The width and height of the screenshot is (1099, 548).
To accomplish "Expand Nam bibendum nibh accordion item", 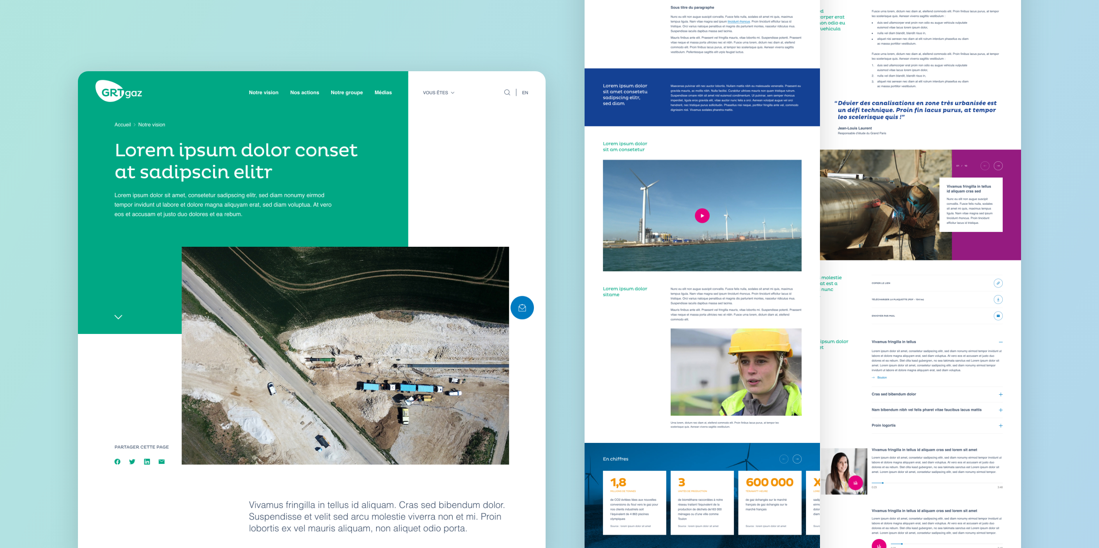I will click(x=1000, y=410).
